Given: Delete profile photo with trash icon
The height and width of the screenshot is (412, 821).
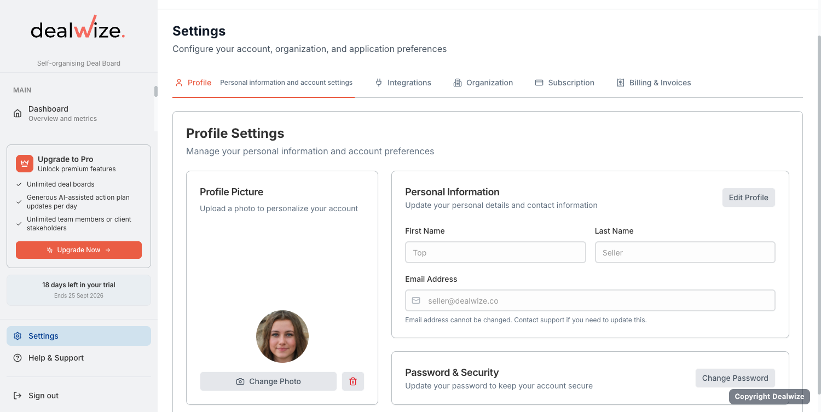Looking at the screenshot, I should click(353, 381).
